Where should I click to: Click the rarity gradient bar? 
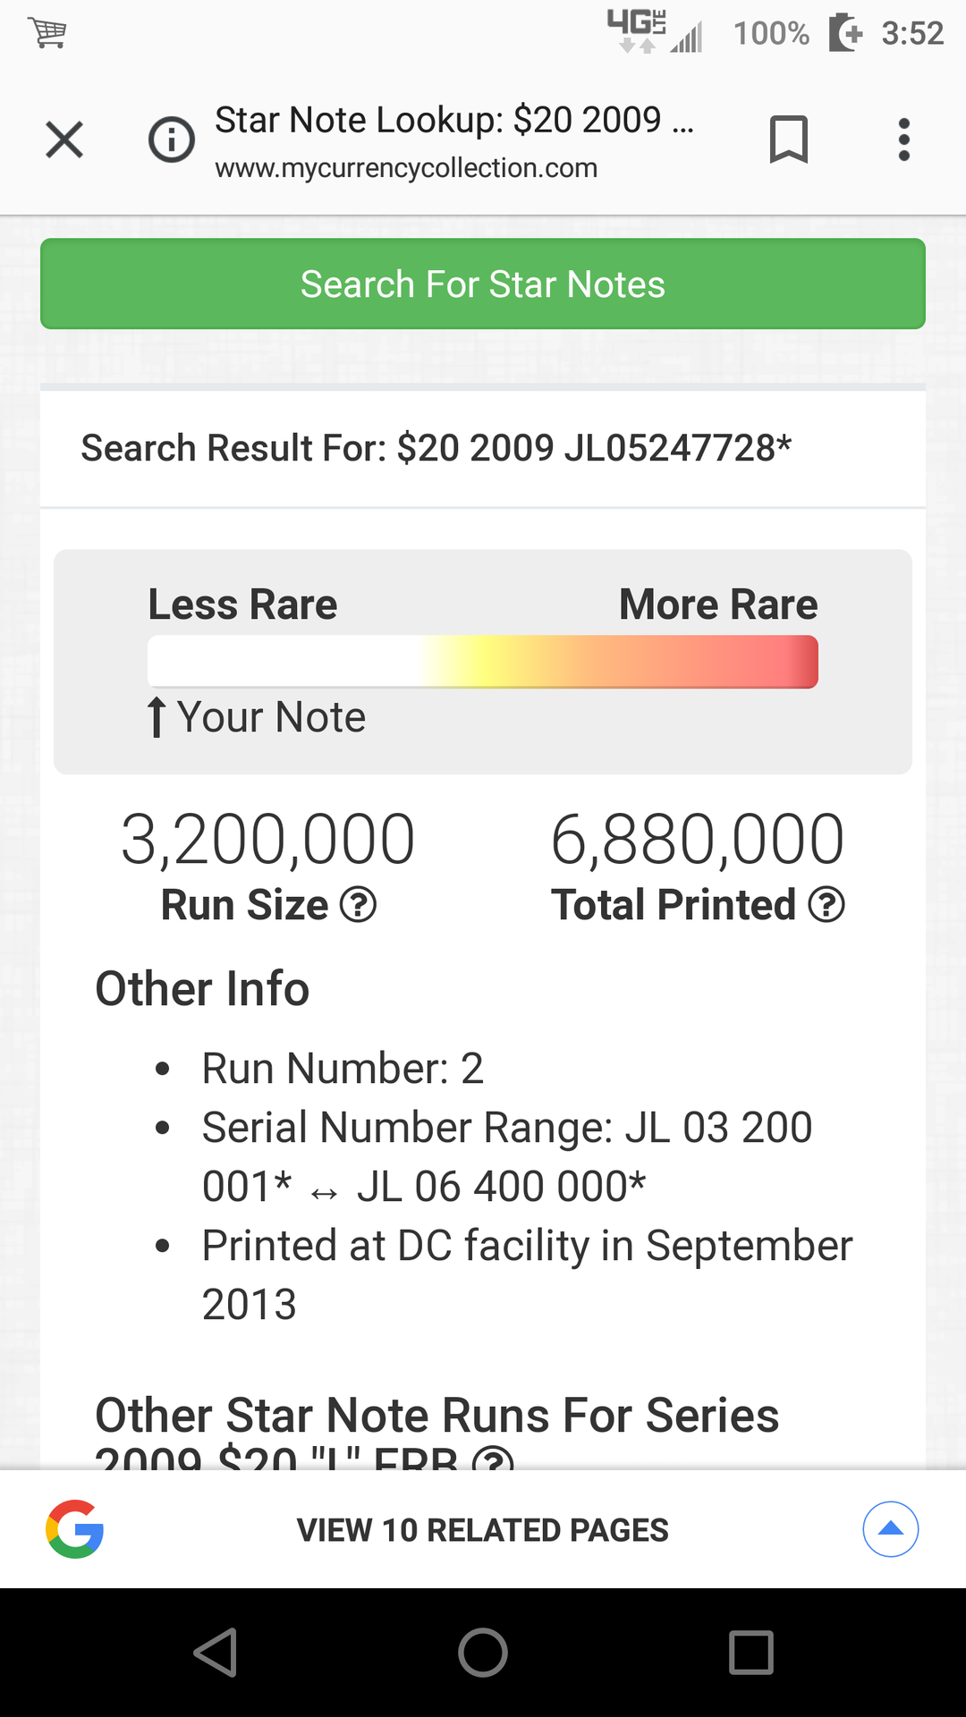click(483, 662)
